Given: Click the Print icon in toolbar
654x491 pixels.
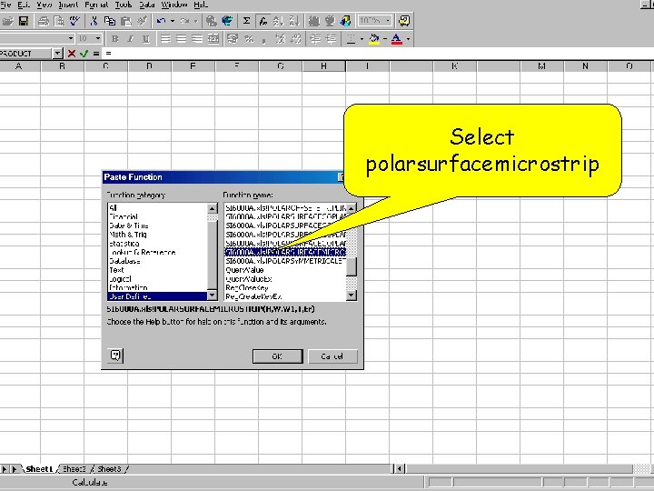Looking at the screenshot, I should 44,21.
